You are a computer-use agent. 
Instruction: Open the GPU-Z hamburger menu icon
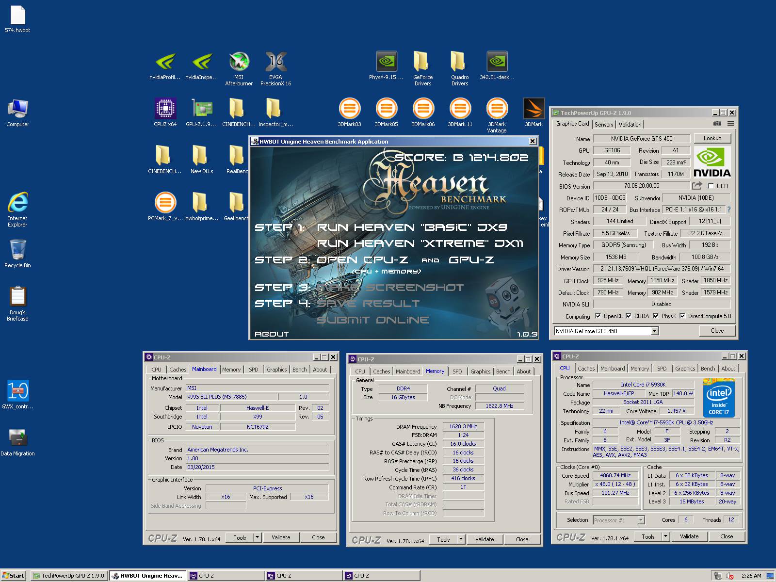730,124
